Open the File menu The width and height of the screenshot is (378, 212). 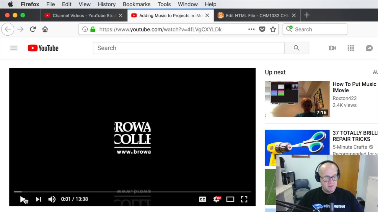[50, 4]
